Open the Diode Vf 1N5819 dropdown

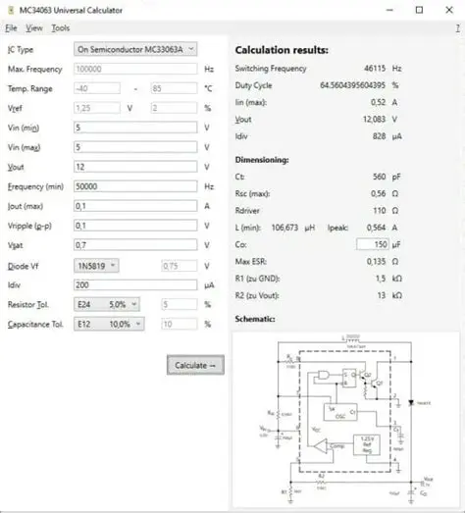point(96,266)
